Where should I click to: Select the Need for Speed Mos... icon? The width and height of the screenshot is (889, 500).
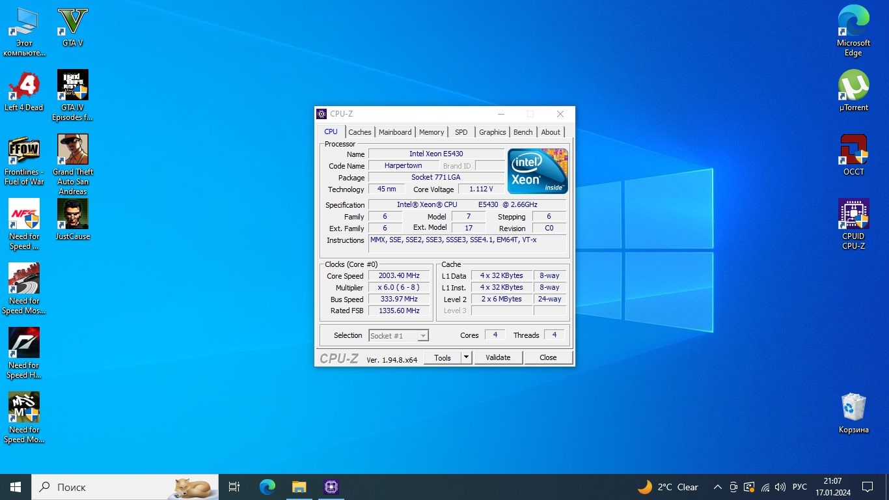pos(24,289)
